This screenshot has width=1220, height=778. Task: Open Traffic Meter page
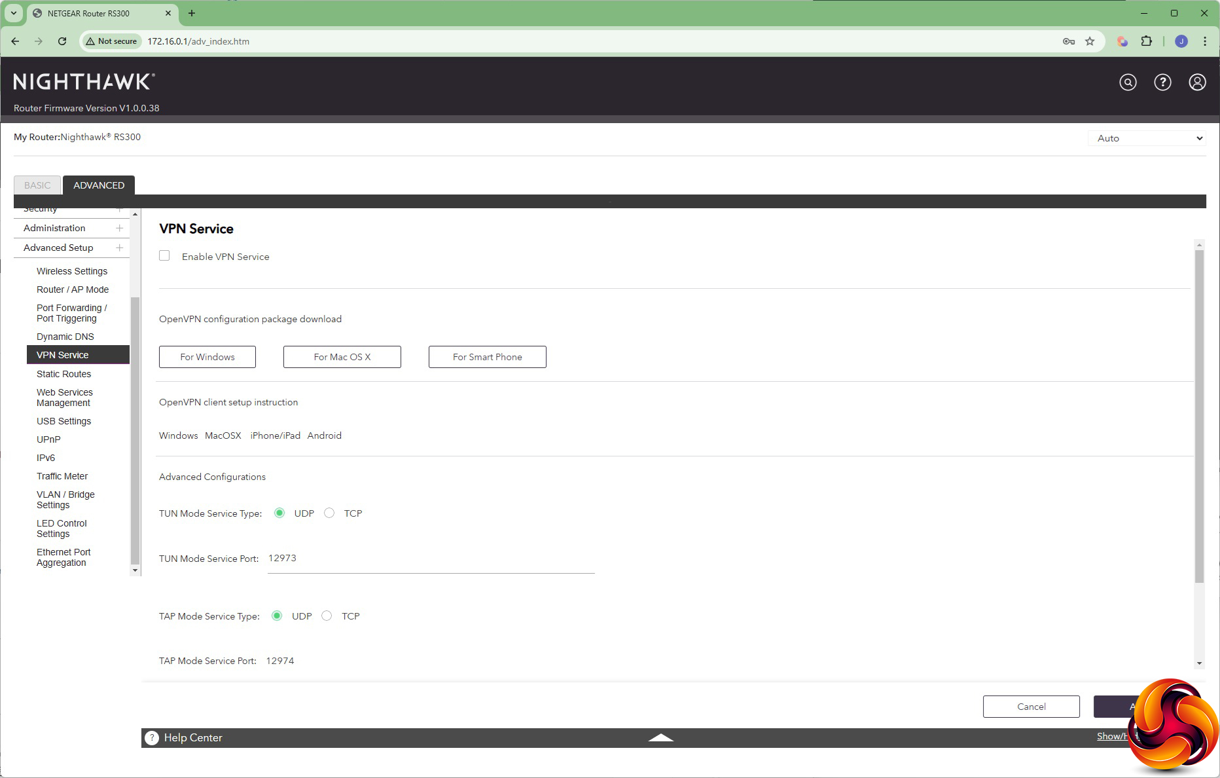62,476
